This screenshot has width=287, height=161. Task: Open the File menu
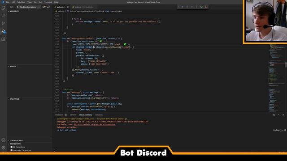(x=8, y=2)
